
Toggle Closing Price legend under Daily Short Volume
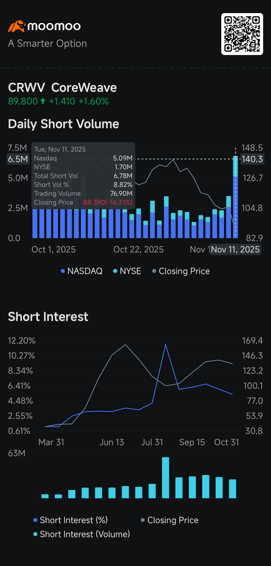coord(181,271)
